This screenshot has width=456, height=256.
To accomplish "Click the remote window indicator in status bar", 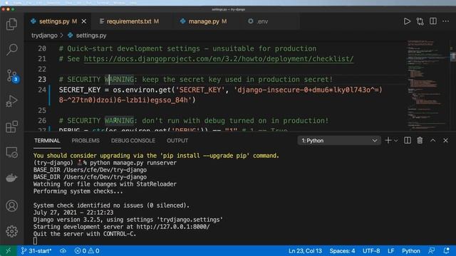I will click(8, 251).
